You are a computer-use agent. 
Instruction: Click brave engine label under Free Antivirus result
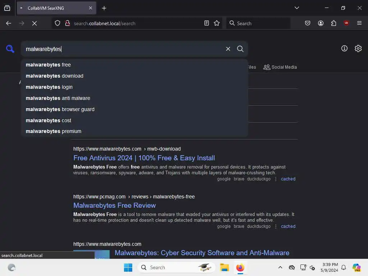click(239, 179)
